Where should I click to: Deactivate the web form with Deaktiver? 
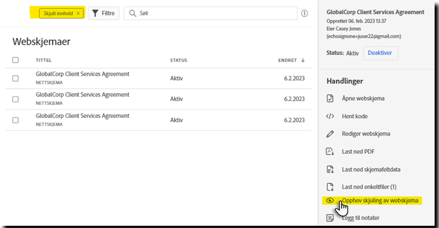click(x=380, y=53)
